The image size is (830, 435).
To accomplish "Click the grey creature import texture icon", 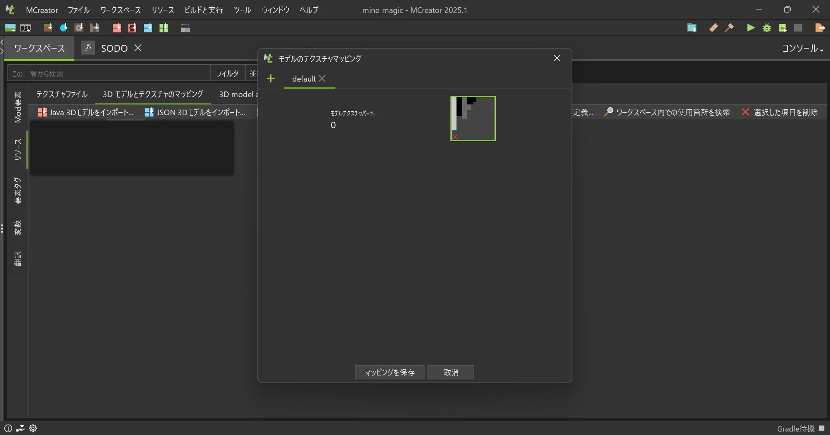I will (x=94, y=28).
